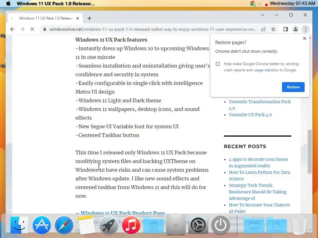
Task: Click '-New Segoe UI Variable font for system UI'
Action: [x=127, y=126]
